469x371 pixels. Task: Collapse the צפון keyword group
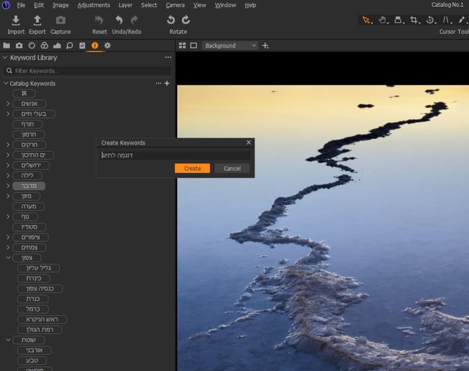pos(8,257)
